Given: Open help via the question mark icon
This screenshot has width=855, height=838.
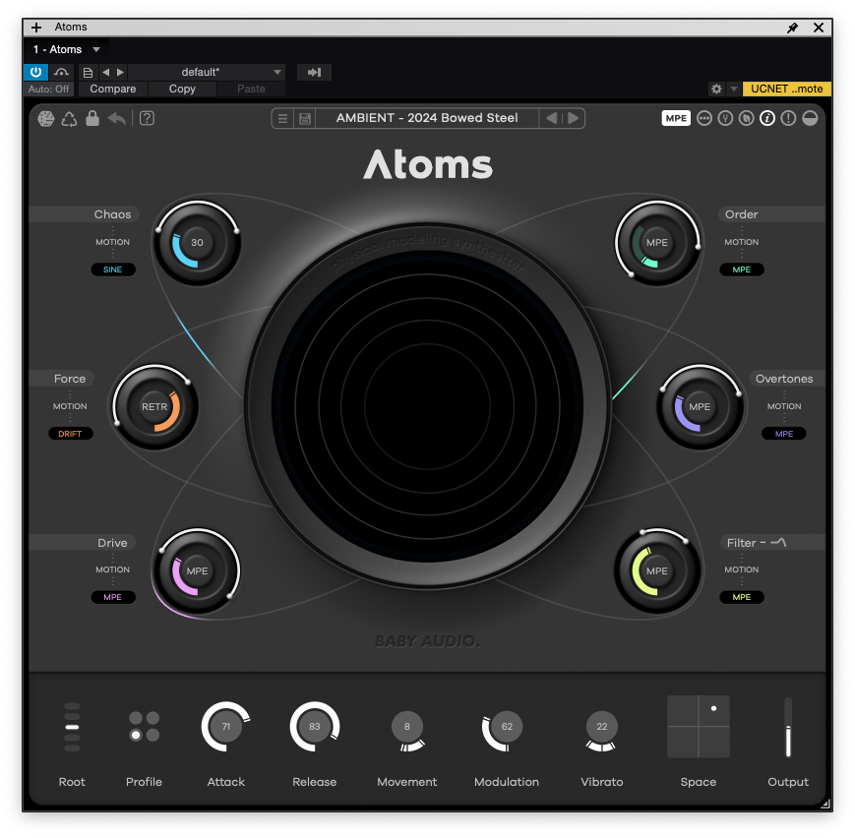Looking at the screenshot, I should (x=147, y=118).
